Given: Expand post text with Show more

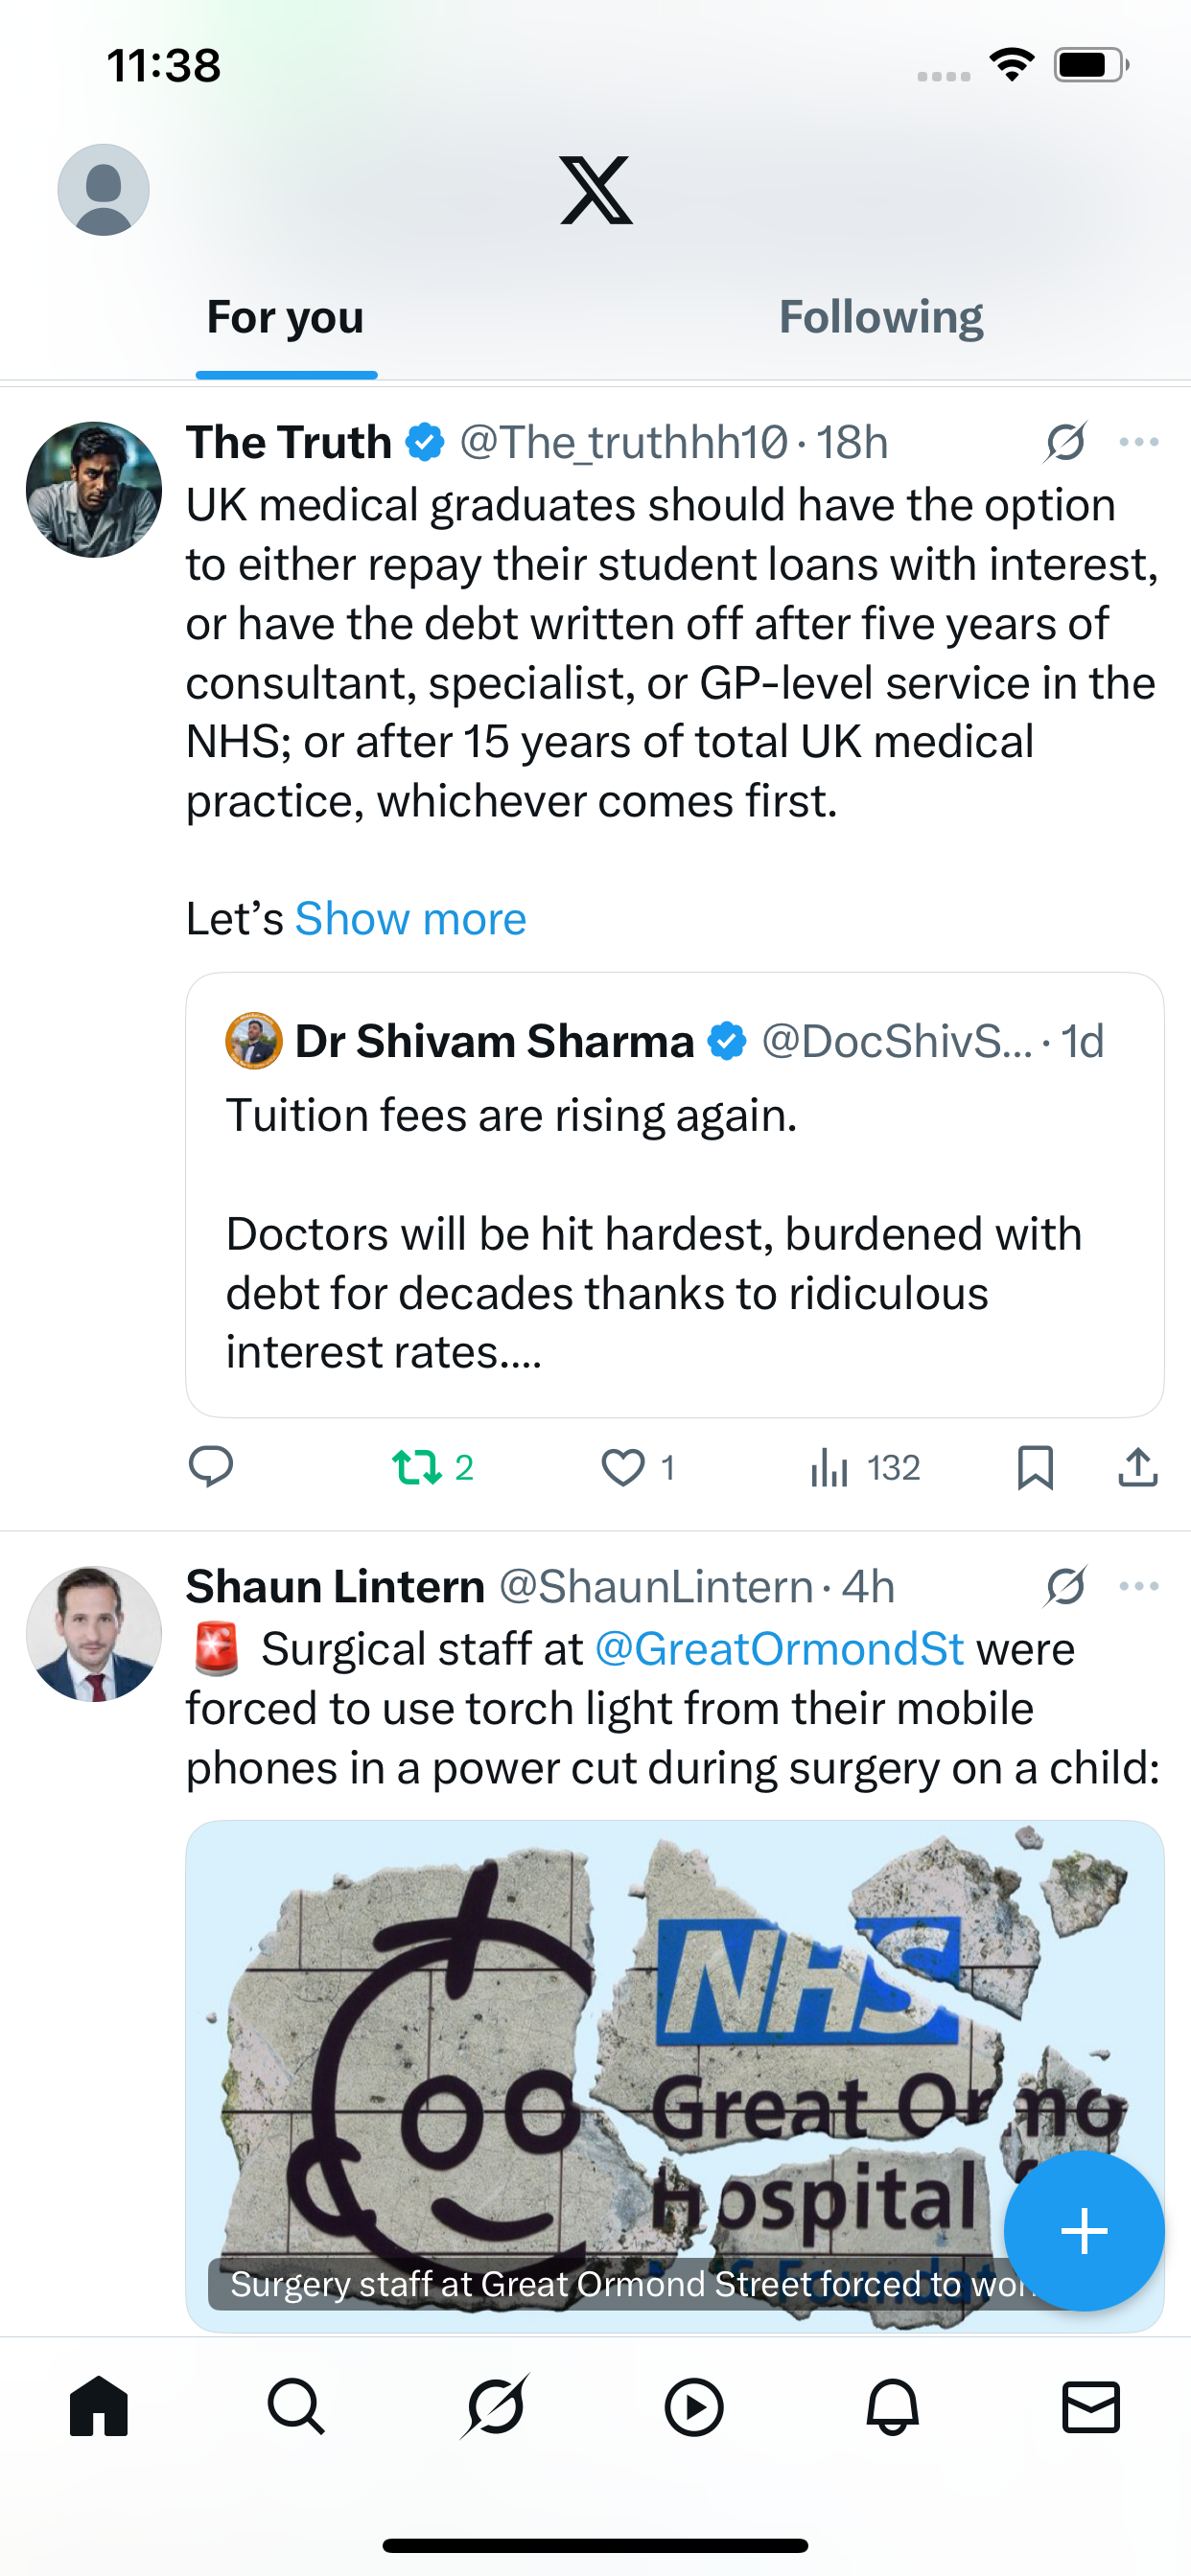Looking at the screenshot, I should pyautogui.click(x=410, y=918).
